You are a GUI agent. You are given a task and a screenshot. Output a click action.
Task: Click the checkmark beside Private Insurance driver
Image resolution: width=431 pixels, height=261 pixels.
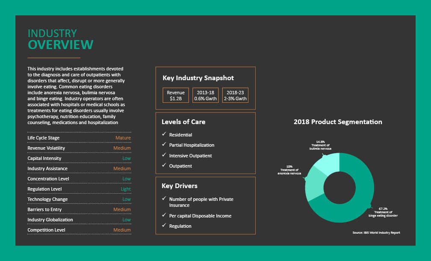point(164,199)
